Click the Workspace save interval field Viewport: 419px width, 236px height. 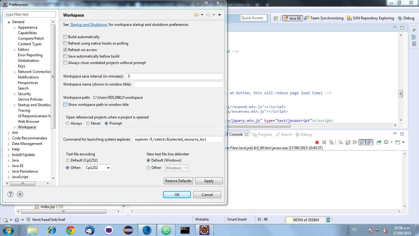pyautogui.click(x=174, y=76)
